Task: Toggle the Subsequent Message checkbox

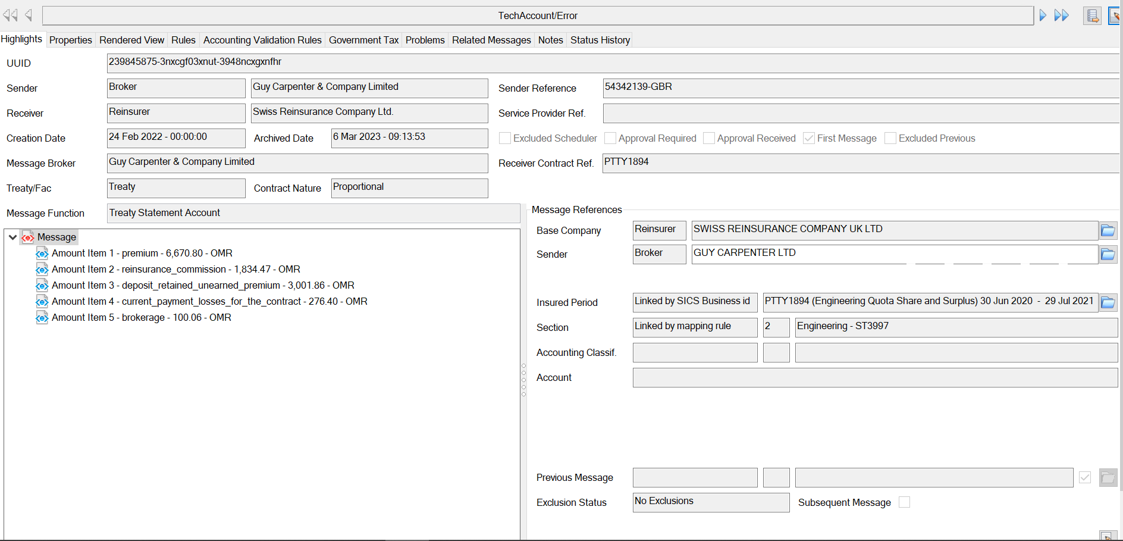Action: (x=904, y=502)
